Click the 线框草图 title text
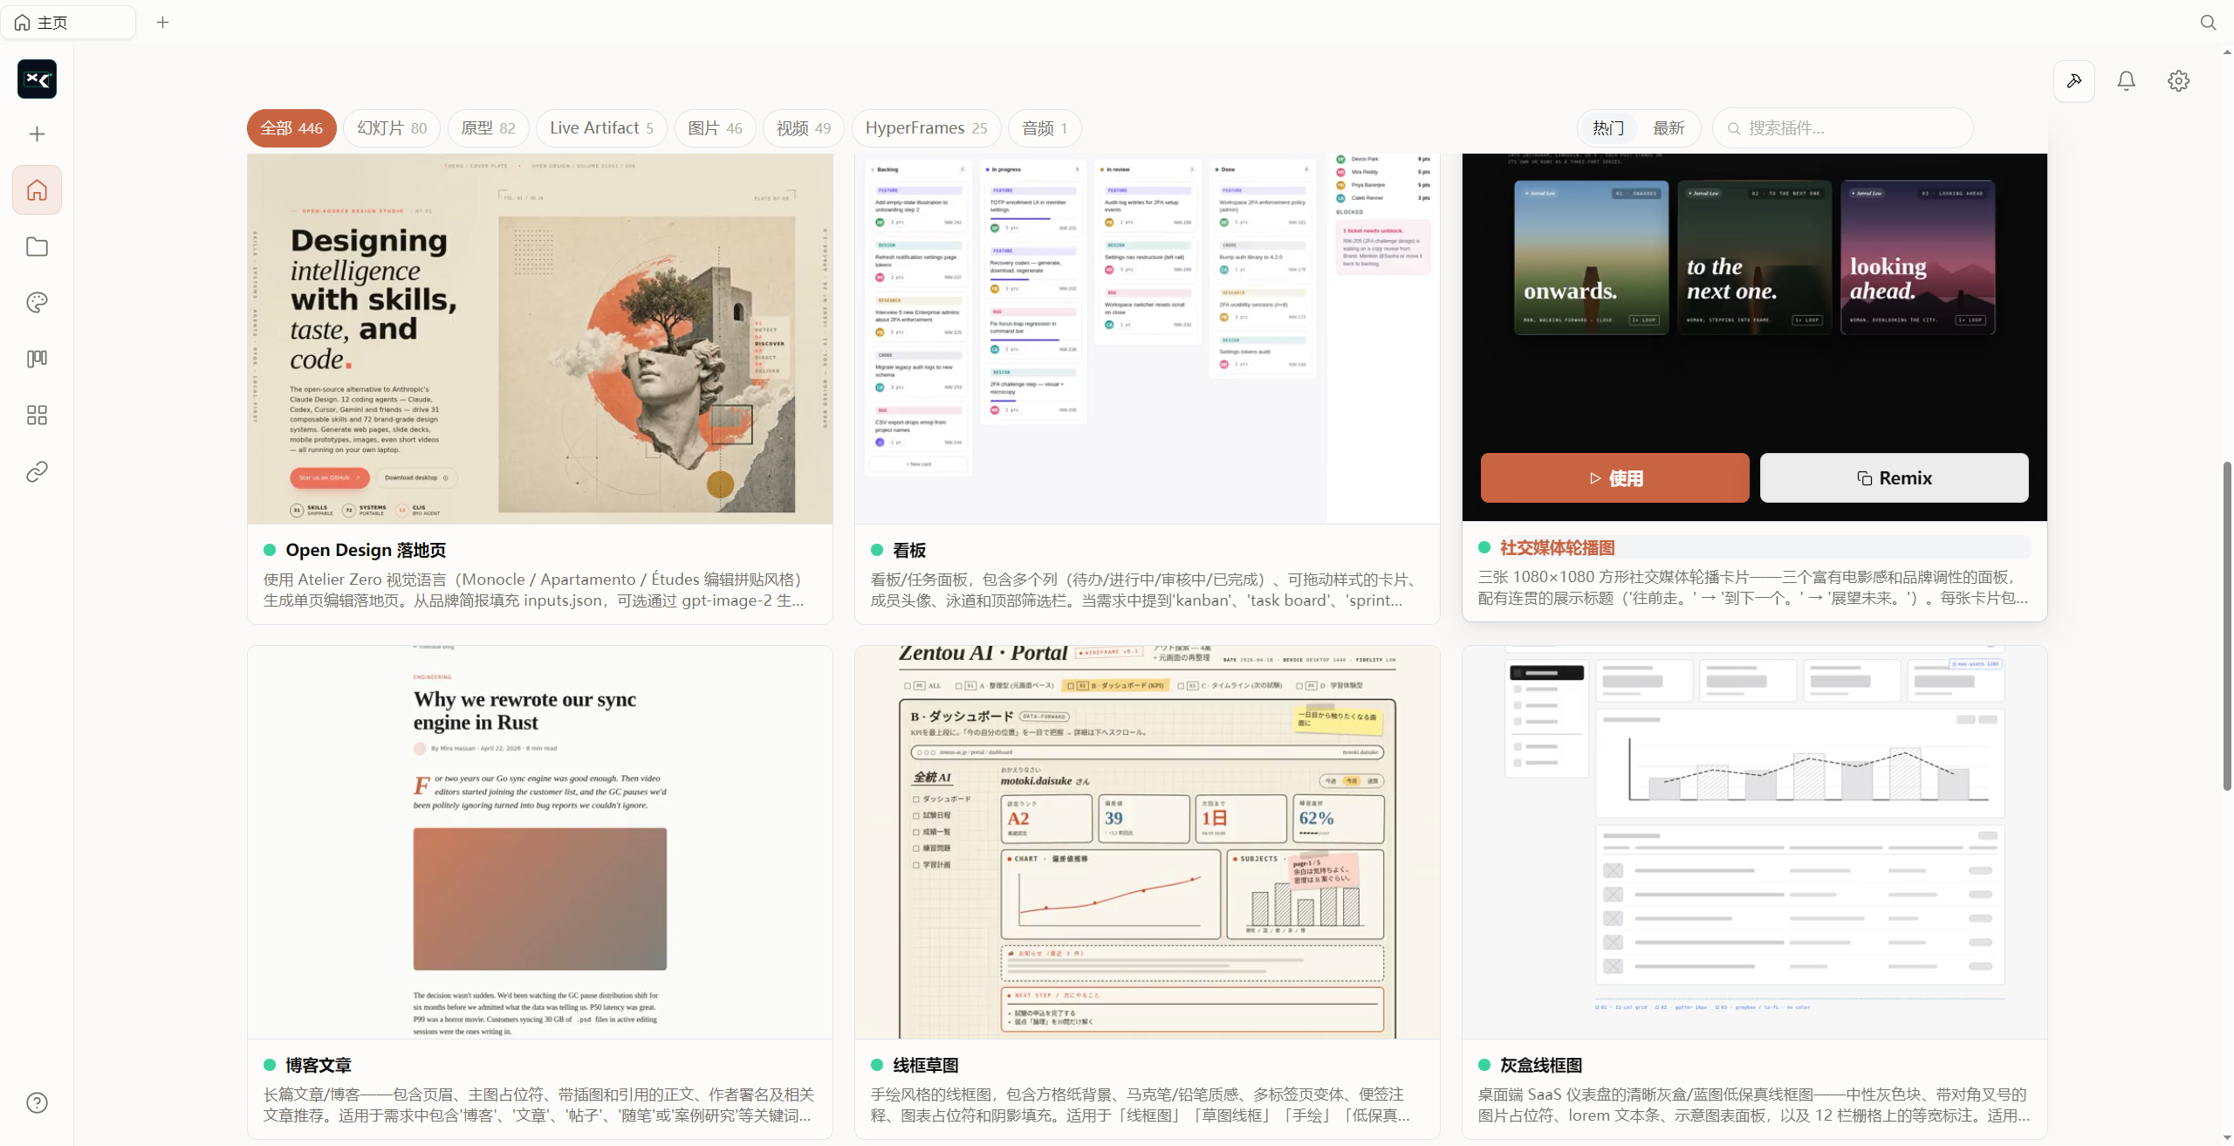The height and width of the screenshot is (1146, 2234). [x=926, y=1065]
